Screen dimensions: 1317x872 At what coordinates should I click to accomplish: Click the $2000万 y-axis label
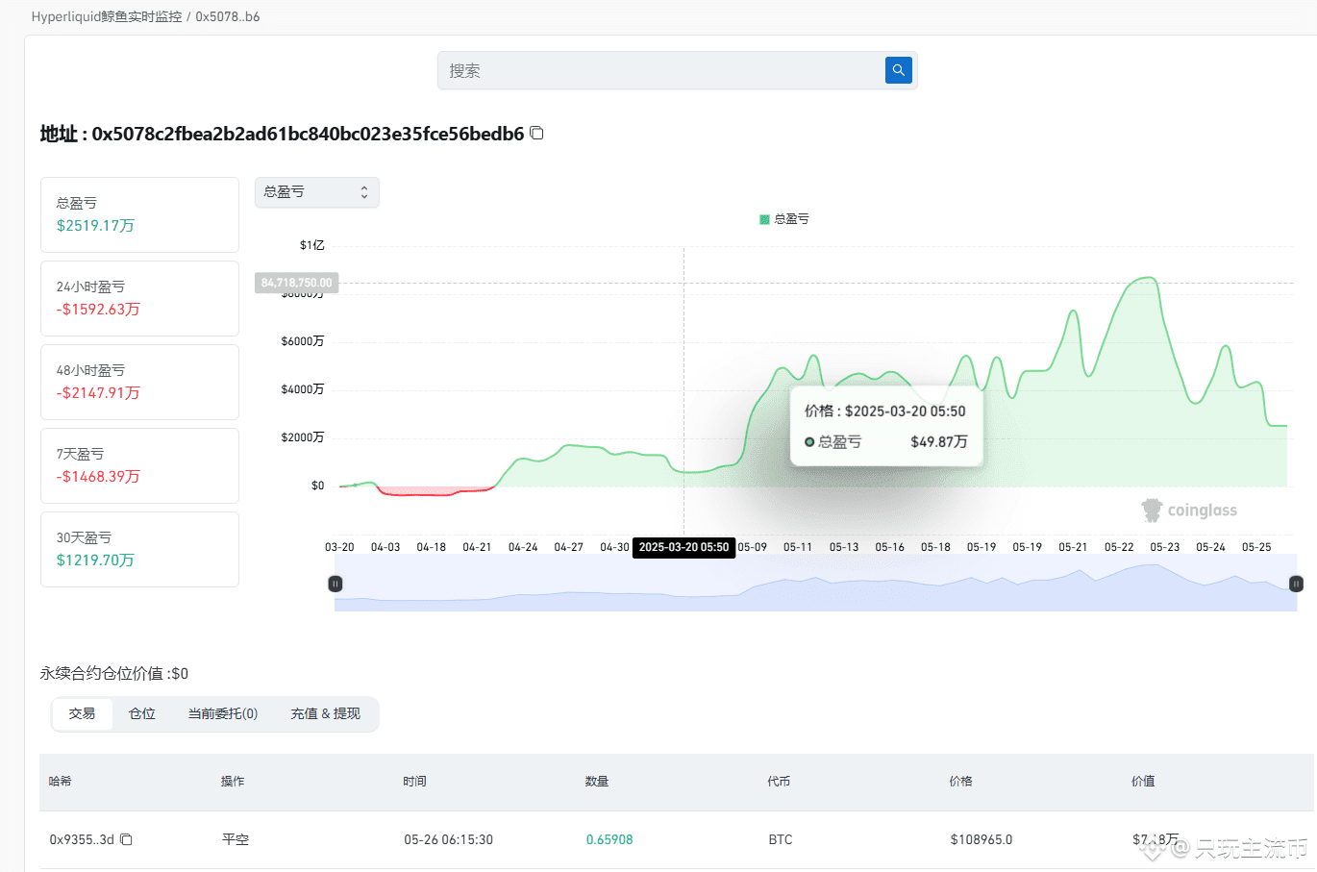pyautogui.click(x=303, y=437)
